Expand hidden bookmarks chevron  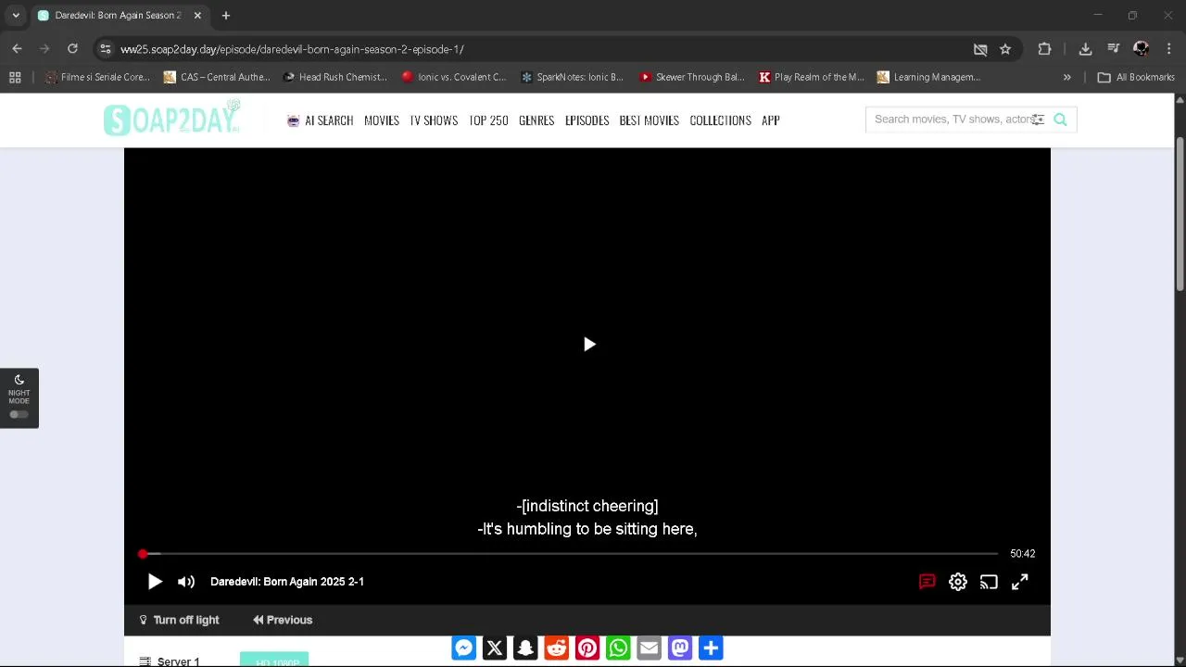point(1067,77)
